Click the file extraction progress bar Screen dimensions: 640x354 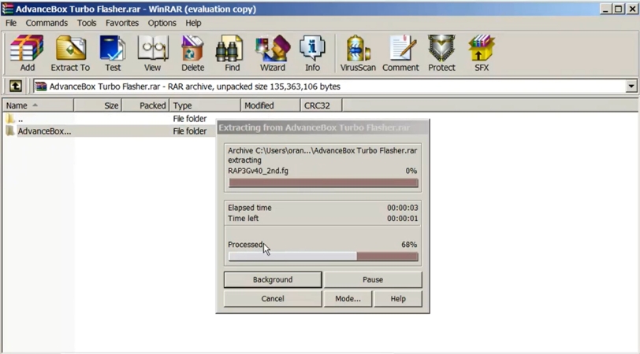323,183
